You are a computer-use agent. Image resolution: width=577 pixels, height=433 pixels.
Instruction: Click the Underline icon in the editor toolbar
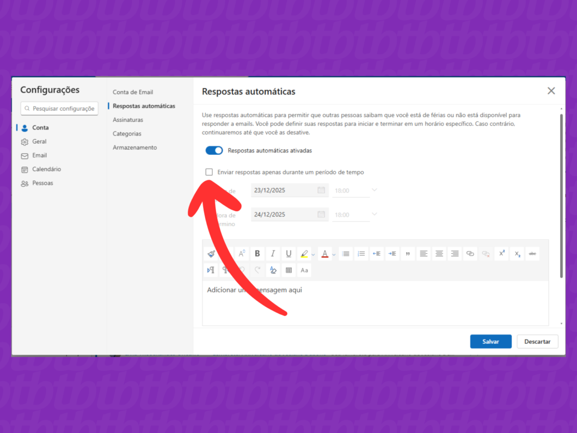point(288,253)
